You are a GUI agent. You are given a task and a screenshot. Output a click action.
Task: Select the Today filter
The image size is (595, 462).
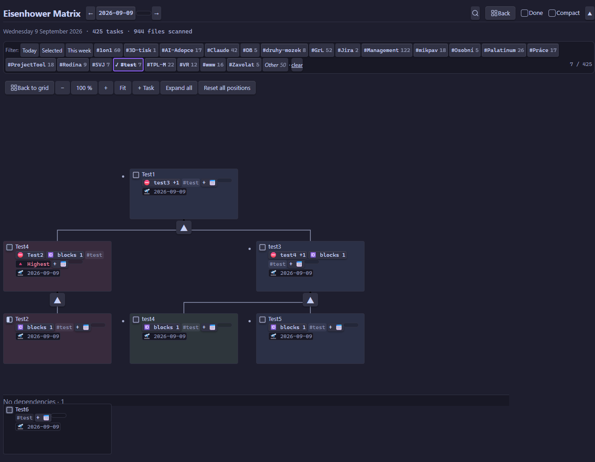29,51
